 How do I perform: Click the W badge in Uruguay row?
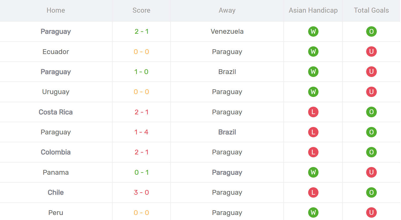tap(313, 92)
